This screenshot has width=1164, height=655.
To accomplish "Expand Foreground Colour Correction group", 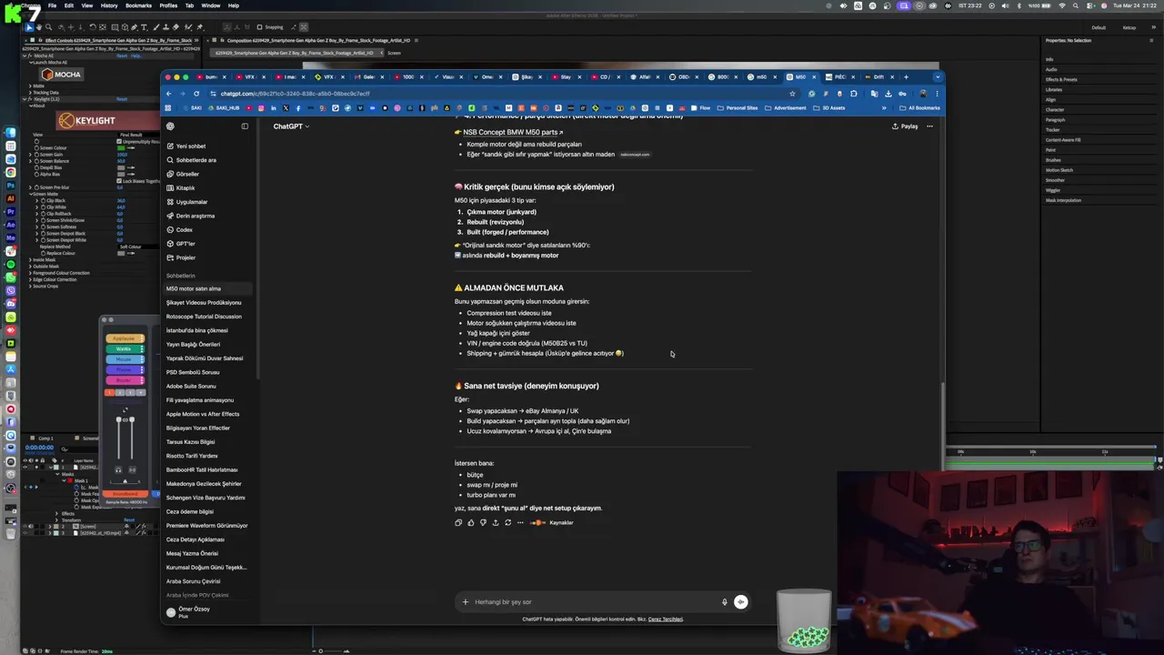I will [x=31, y=273].
